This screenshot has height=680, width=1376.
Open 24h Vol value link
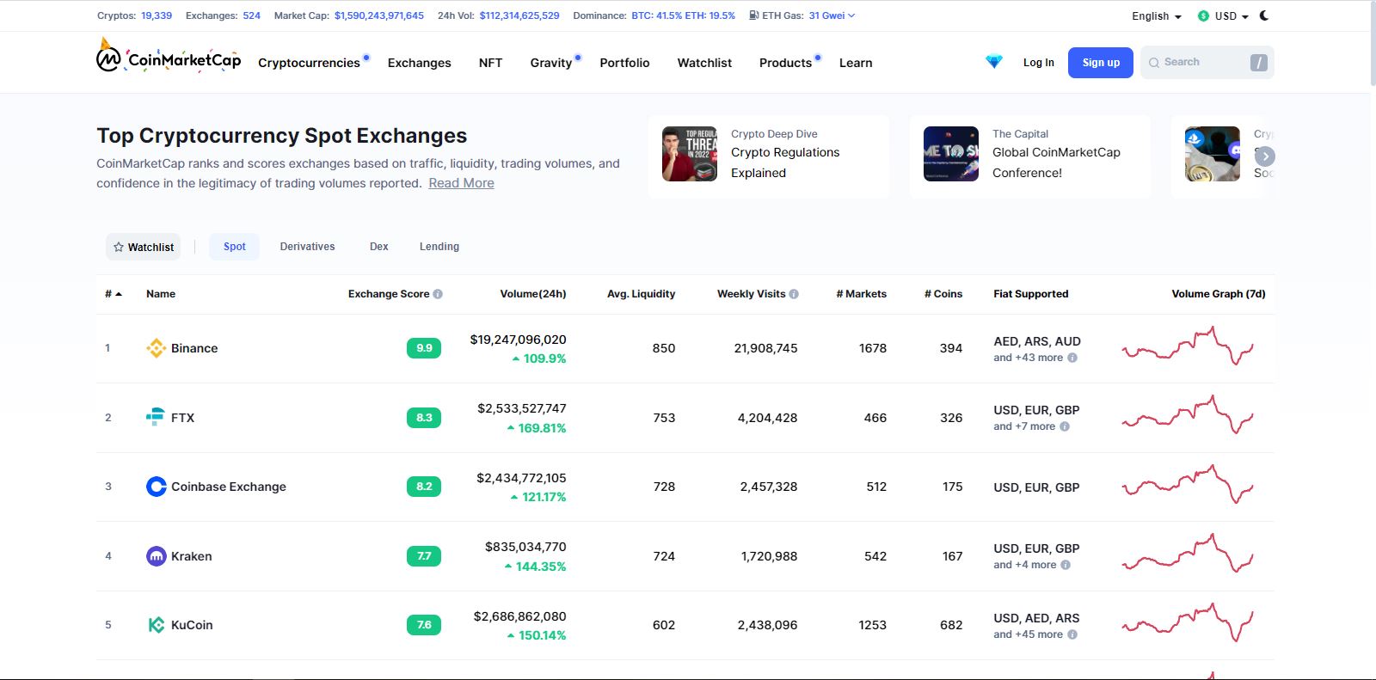pyautogui.click(x=519, y=15)
